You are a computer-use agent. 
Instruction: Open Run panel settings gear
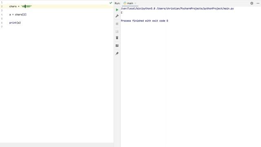click(x=252, y=3)
